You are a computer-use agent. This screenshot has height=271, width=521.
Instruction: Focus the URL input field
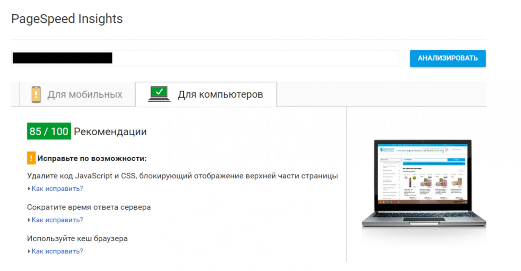pyautogui.click(x=254, y=58)
